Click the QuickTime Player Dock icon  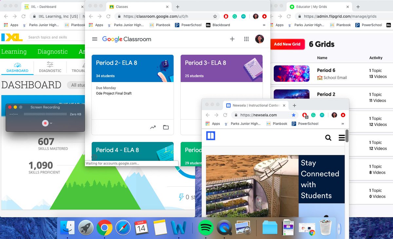(225, 228)
